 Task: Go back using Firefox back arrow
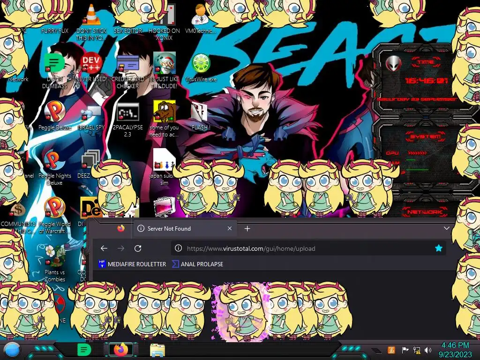(x=104, y=248)
